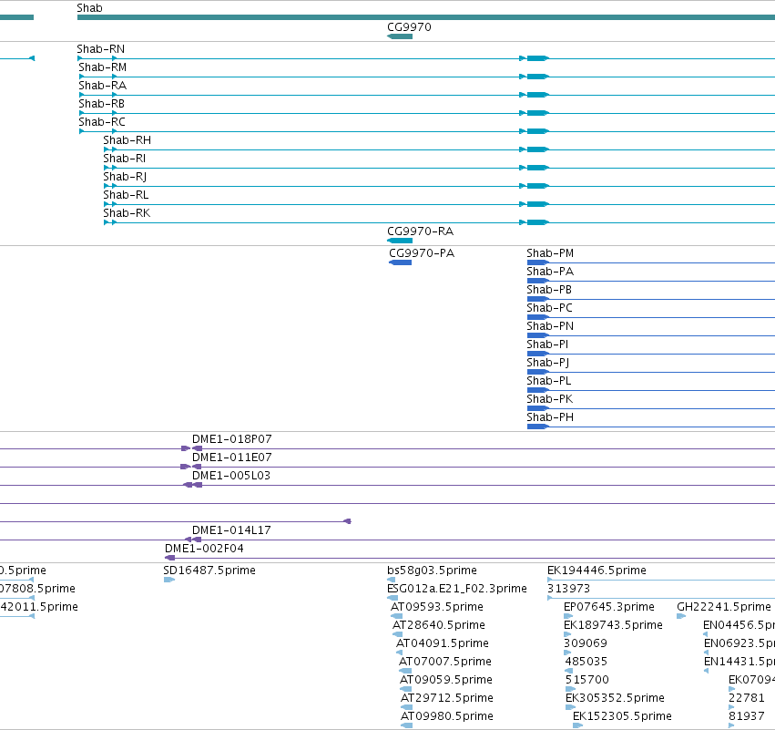The width and height of the screenshot is (775, 730).
Task: Select the Shab-PA protein label
Action: pyautogui.click(x=550, y=272)
